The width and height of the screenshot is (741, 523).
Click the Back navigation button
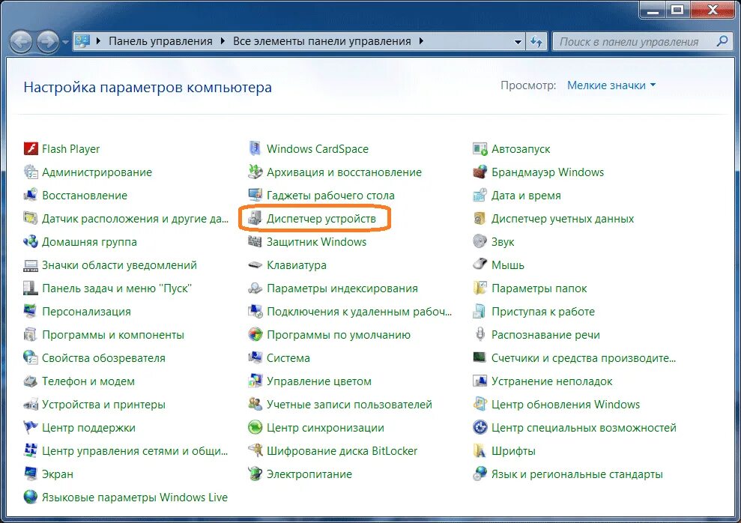pos(21,41)
